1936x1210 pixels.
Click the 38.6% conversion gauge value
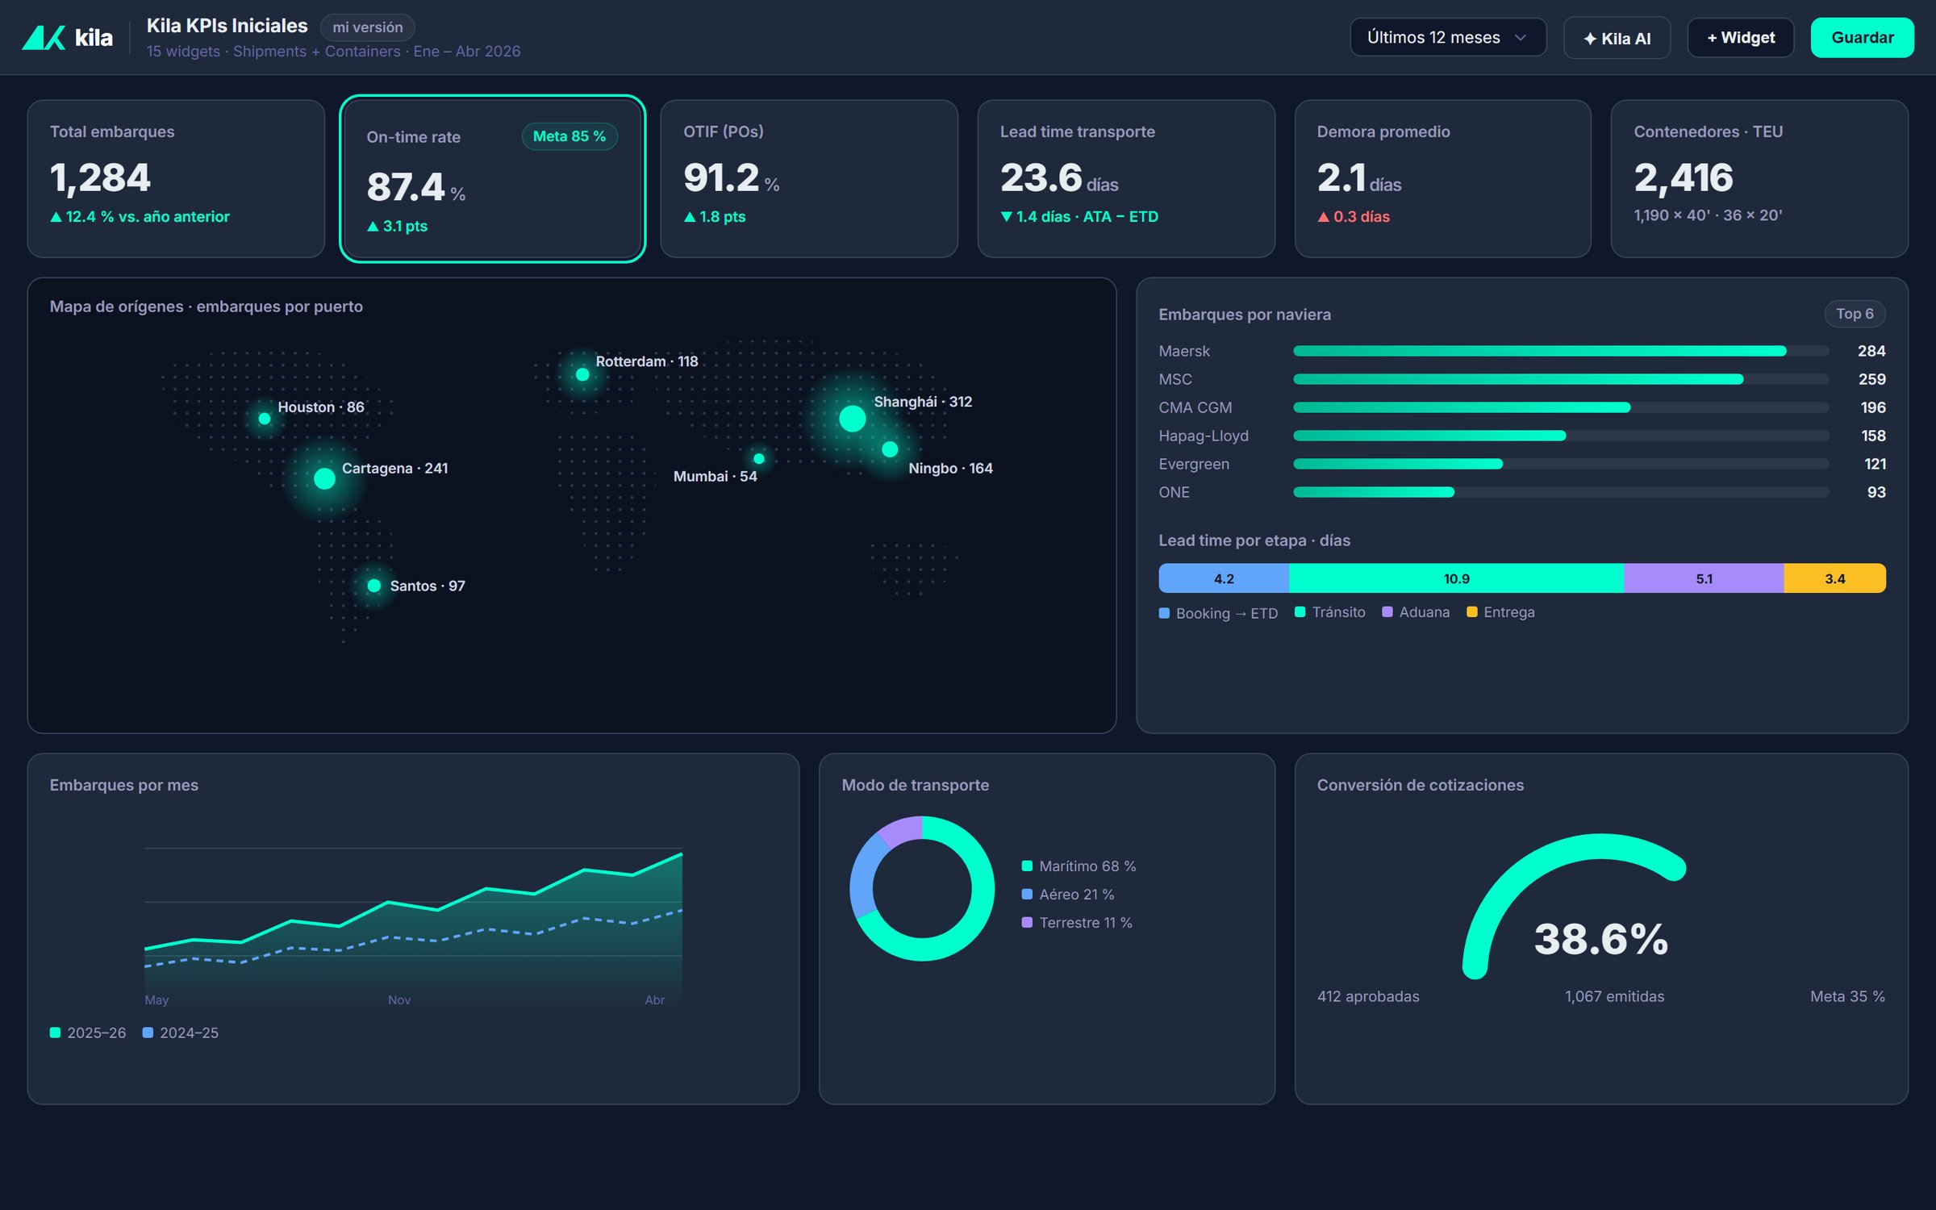pos(1601,939)
